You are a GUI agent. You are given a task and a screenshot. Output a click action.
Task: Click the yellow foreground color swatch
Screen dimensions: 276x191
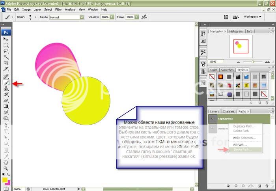coord(5,180)
